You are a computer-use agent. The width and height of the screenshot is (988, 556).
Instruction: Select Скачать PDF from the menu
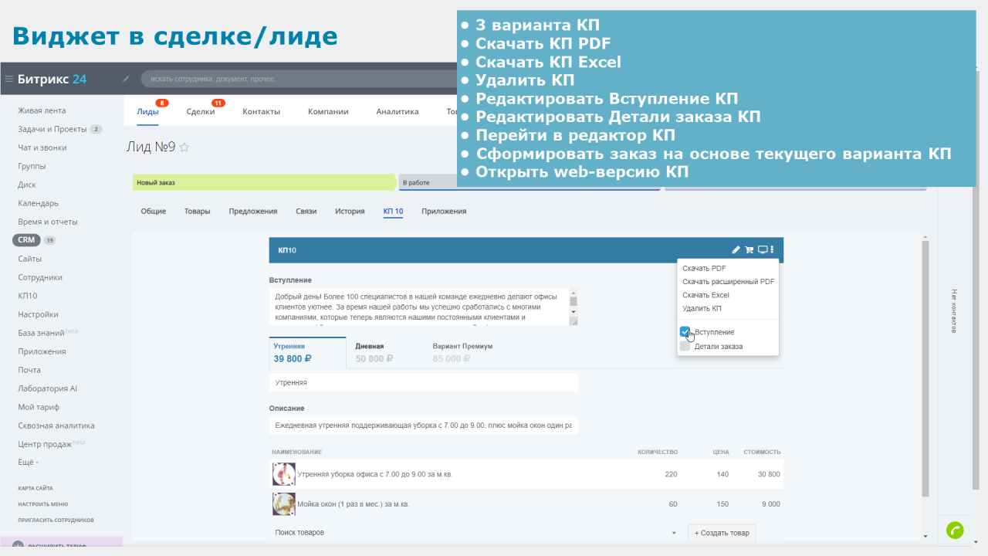click(704, 269)
